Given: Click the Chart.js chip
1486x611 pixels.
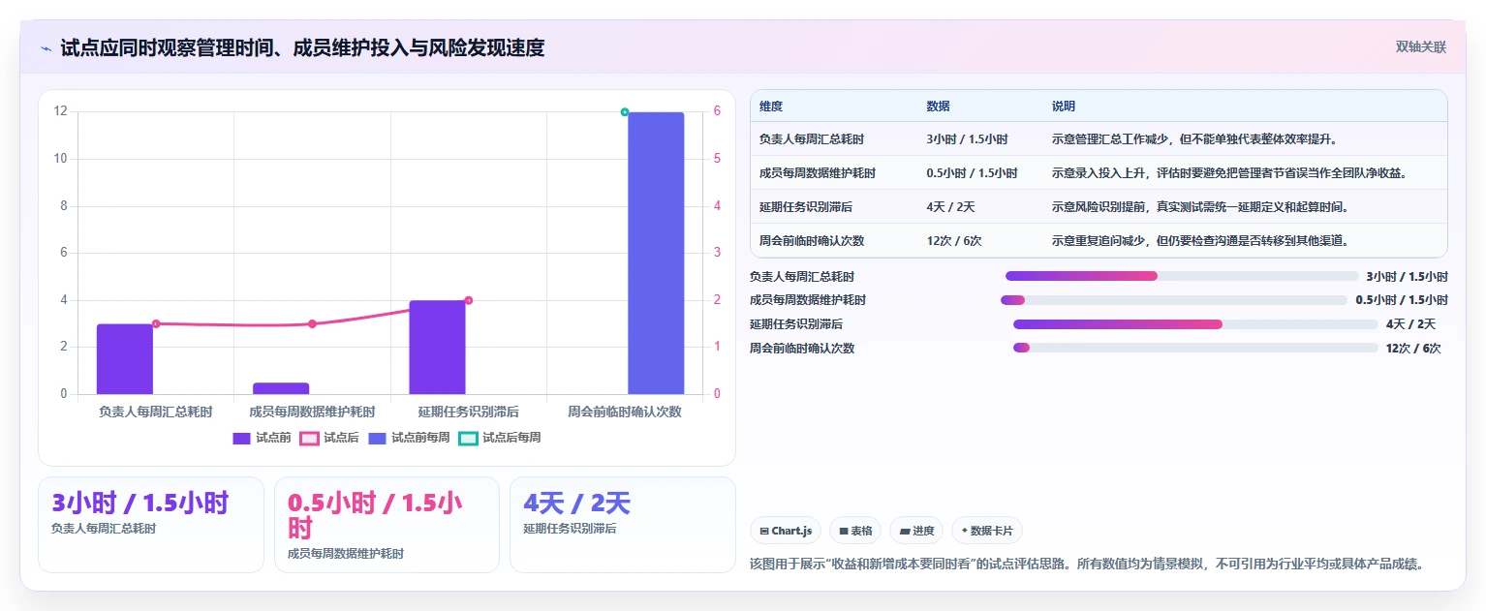Looking at the screenshot, I should pos(786,531).
